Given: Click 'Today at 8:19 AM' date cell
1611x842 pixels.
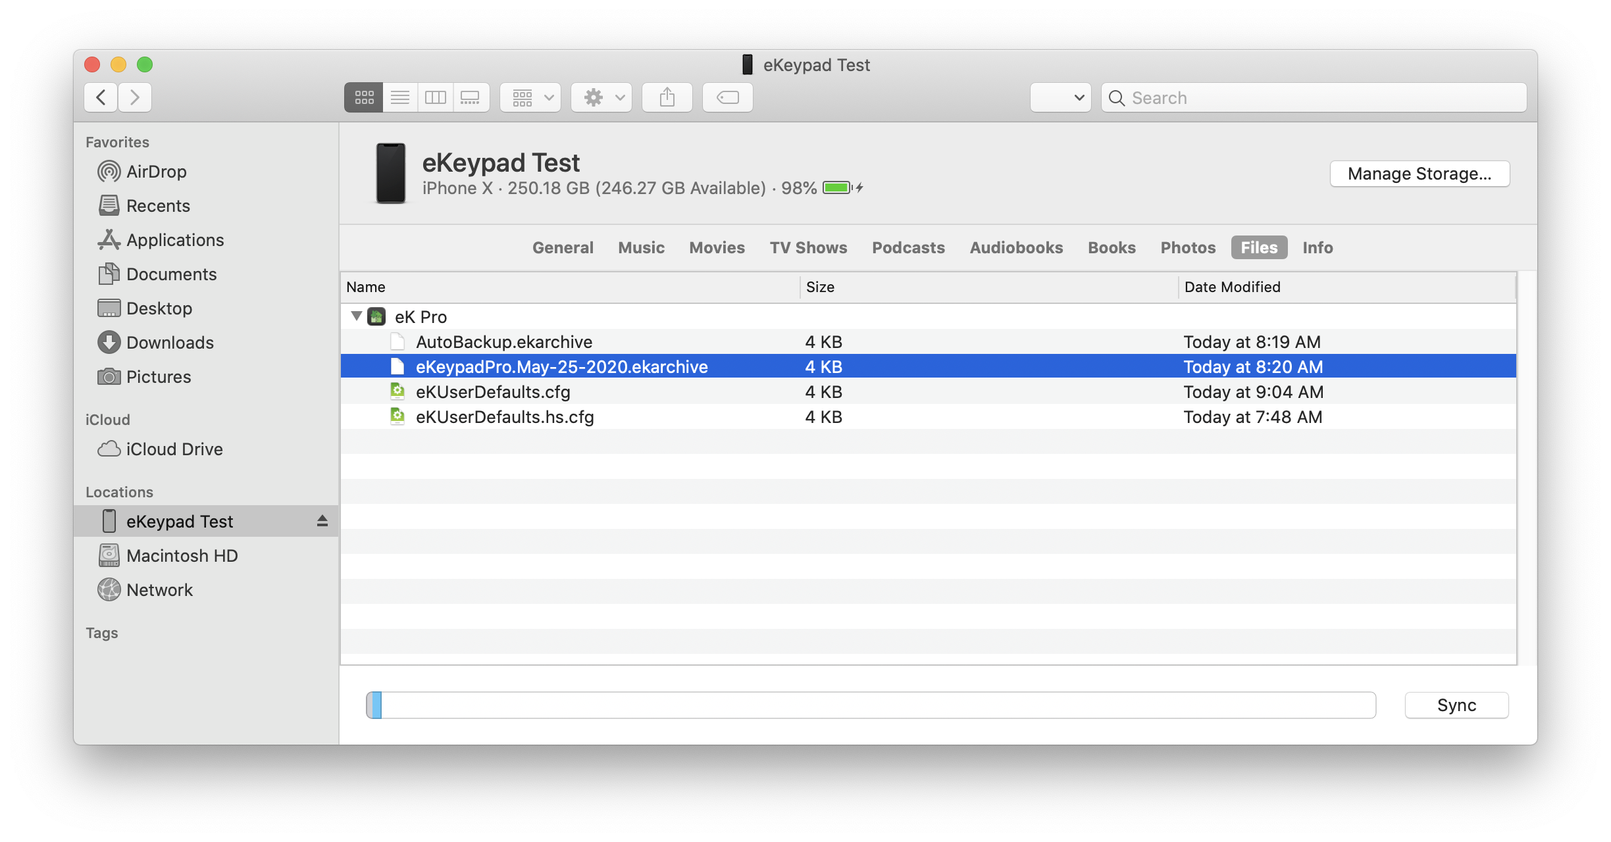Looking at the screenshot, I should [1252, 342].
